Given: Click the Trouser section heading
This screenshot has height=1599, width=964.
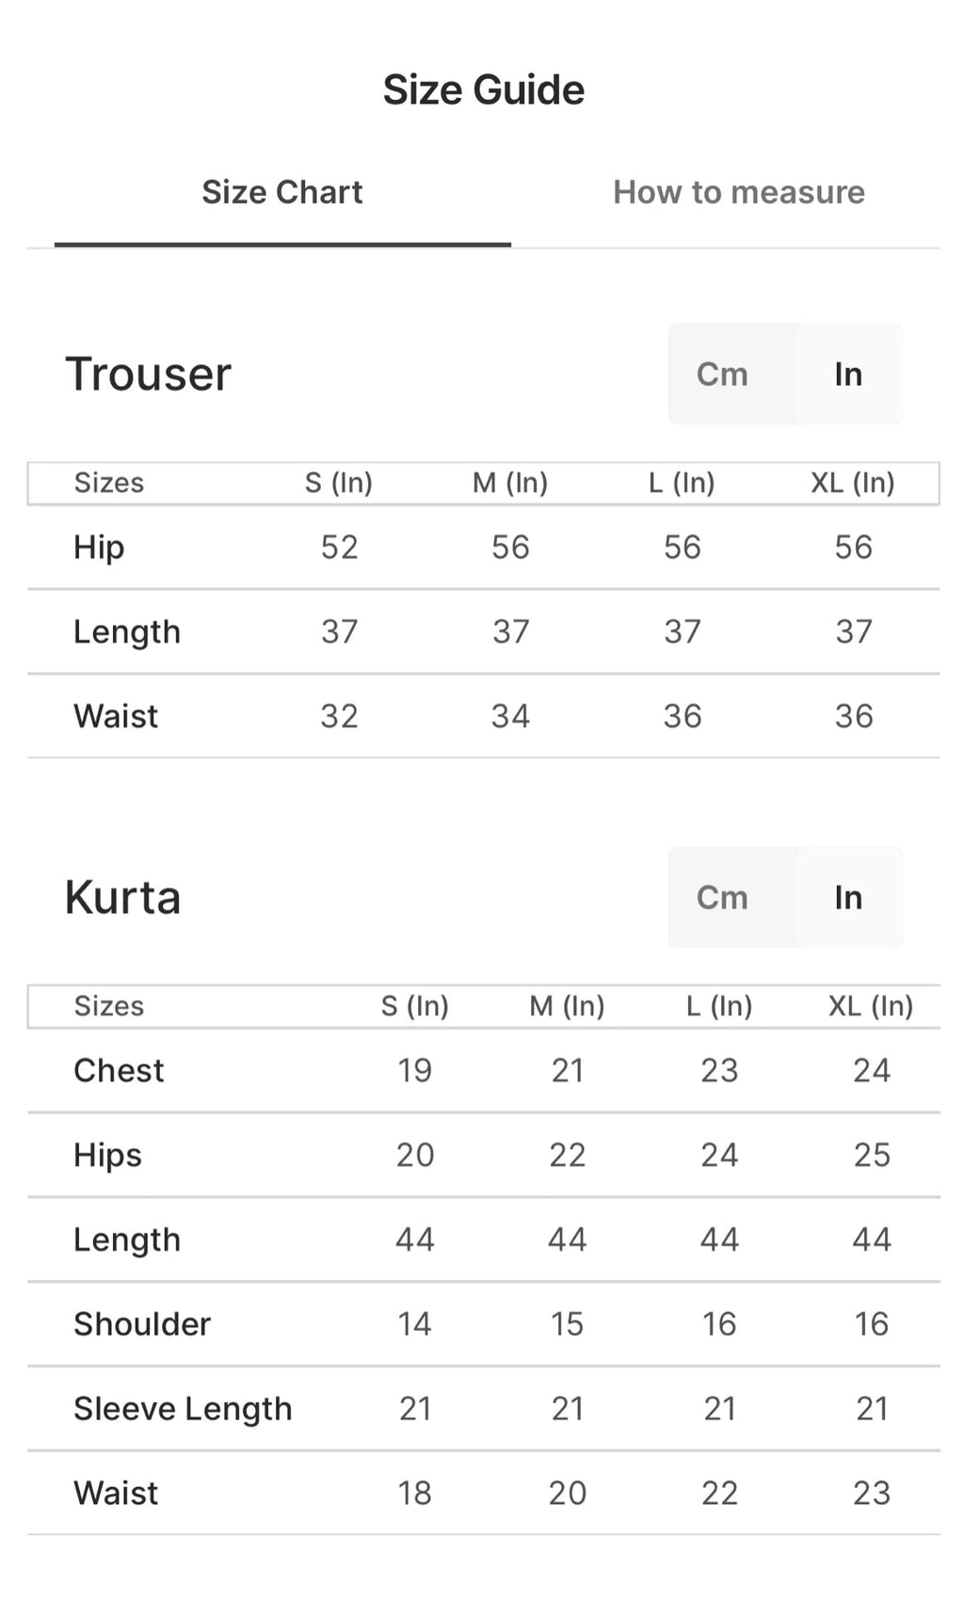Looking at the screenshot, I should coord(148,375).
